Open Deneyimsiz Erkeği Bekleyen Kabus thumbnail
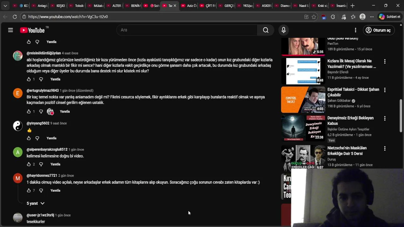This screenshot has height=227, width=404. [x=303, y=128]
